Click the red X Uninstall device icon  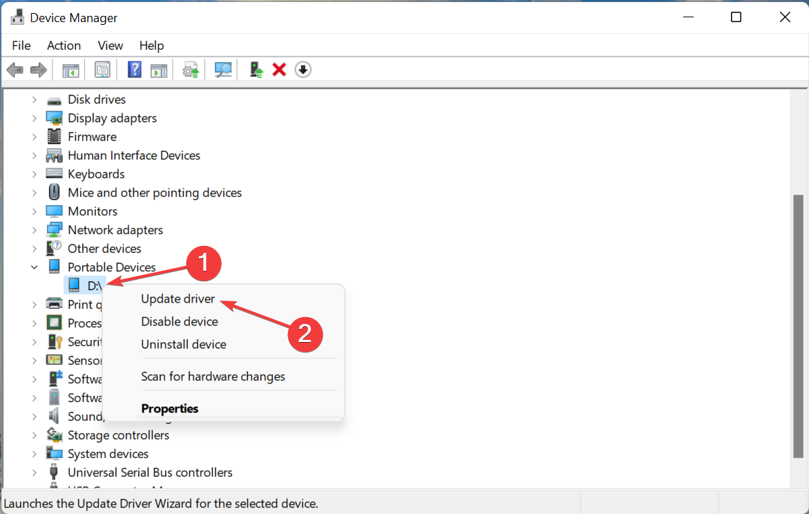[279, 70]
